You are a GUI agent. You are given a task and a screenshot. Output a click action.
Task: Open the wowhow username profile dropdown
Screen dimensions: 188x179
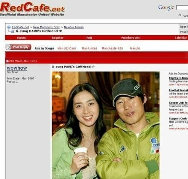[x=17, y=68]
